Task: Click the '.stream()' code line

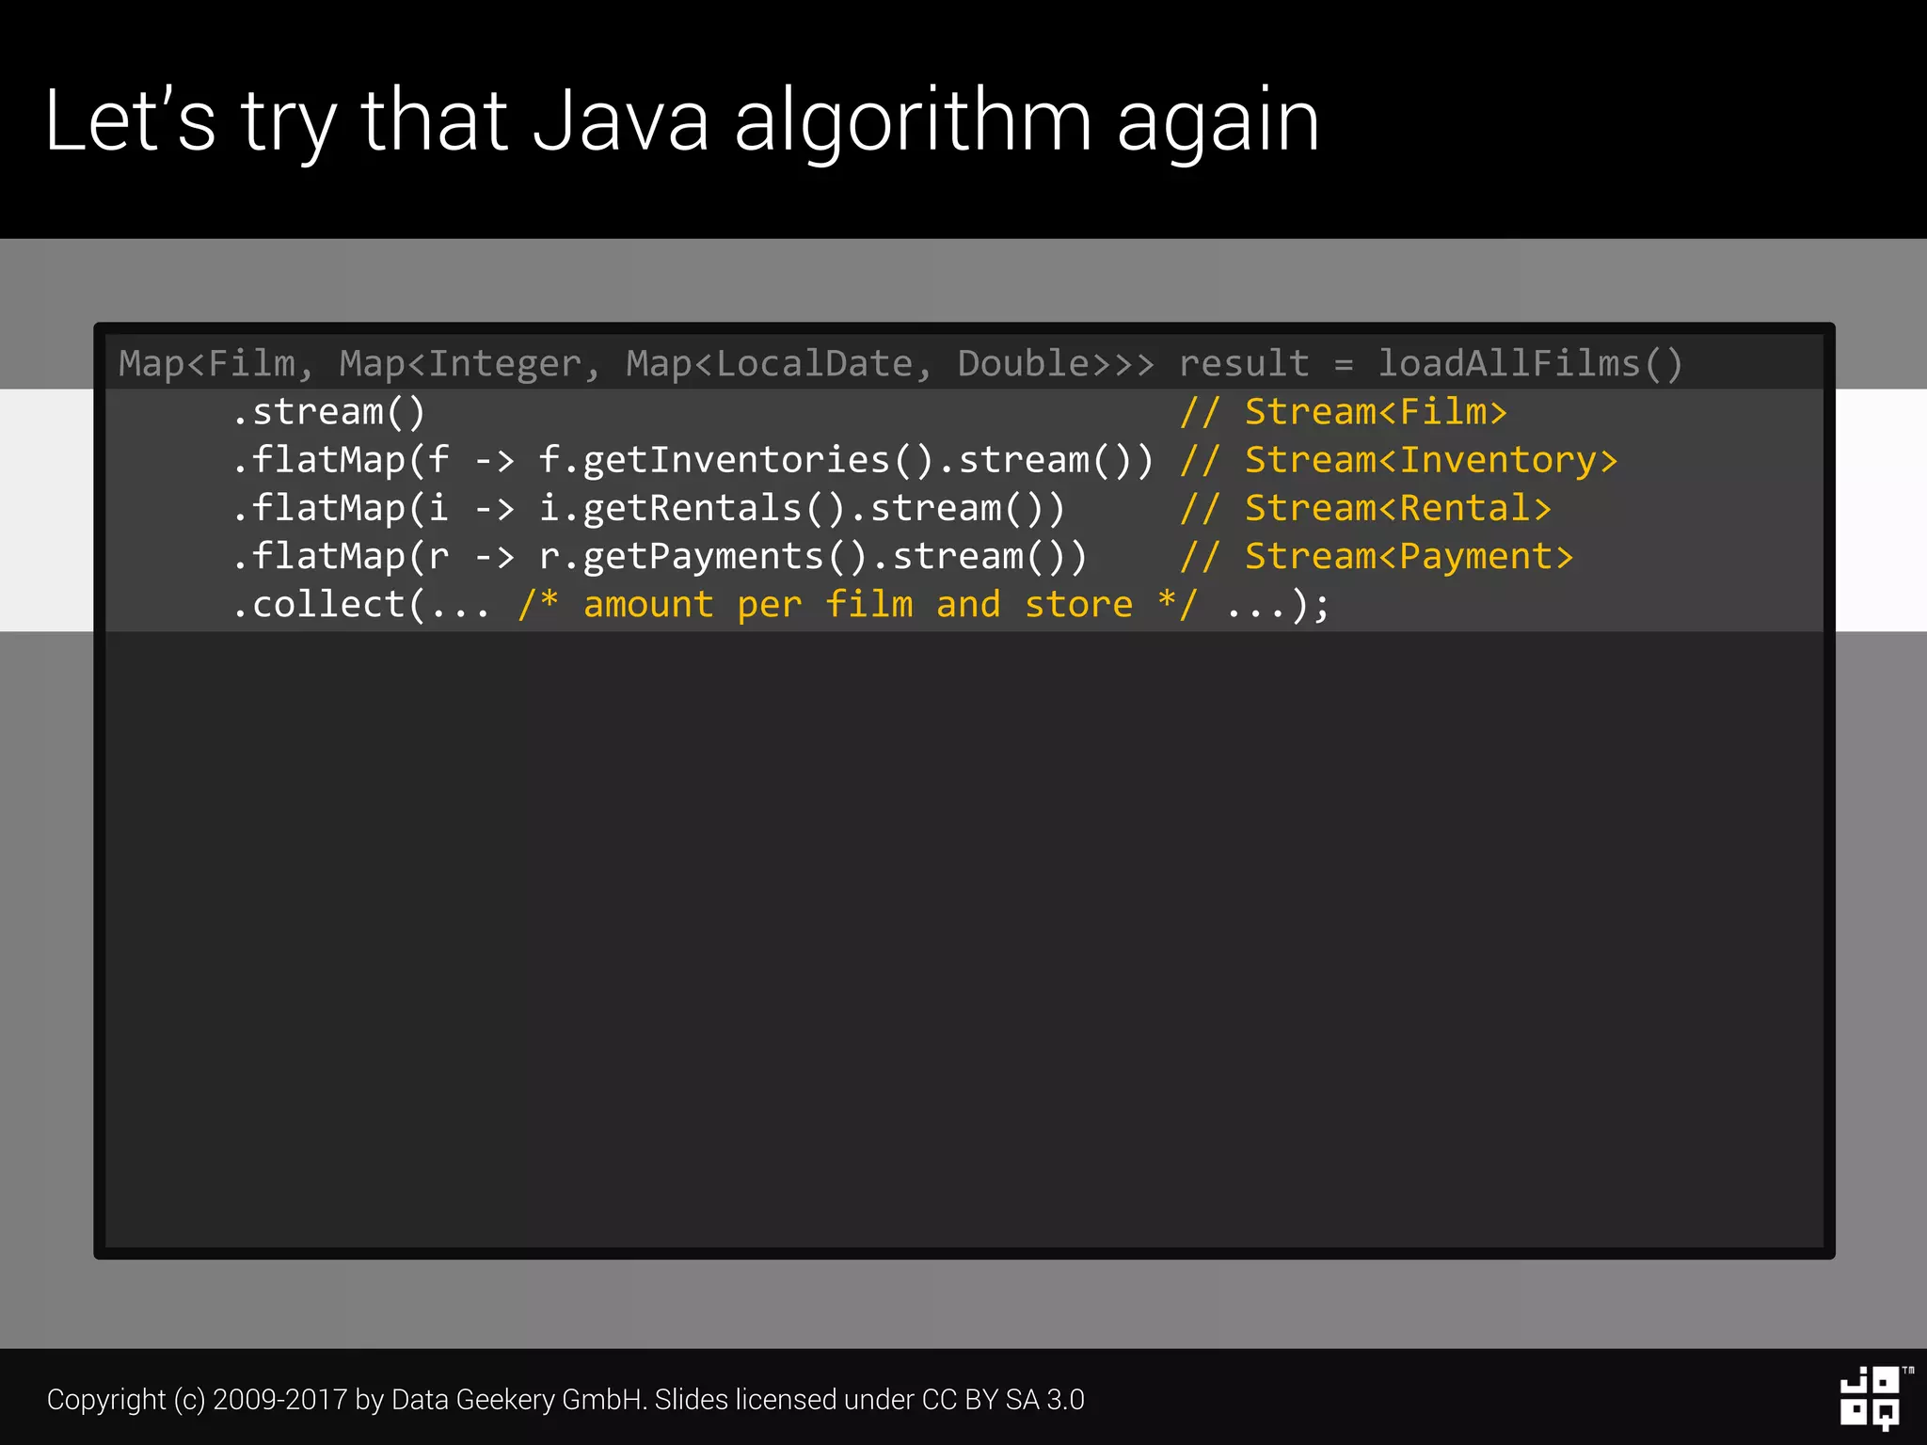Action: [x=328, y=412]
